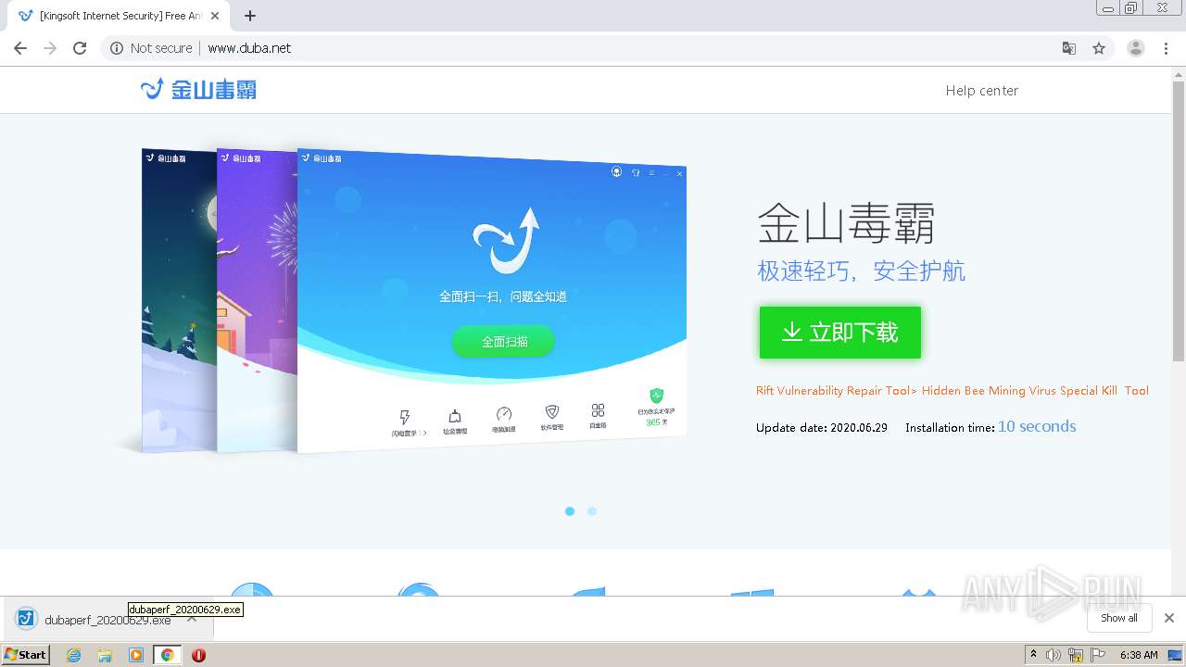Click the purple fireworks skin screenshot
1186x667 pixels.
click(257, 301)
